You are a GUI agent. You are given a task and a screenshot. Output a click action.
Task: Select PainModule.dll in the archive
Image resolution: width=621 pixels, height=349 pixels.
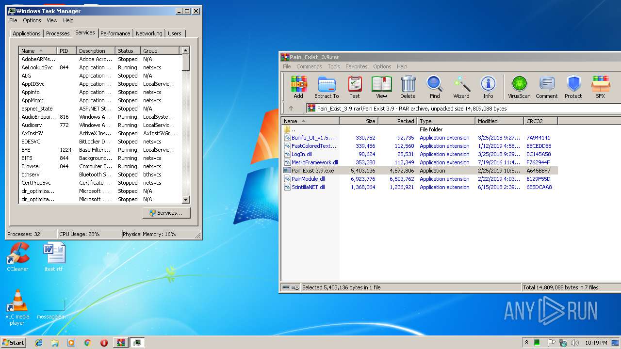pos(420,179)
